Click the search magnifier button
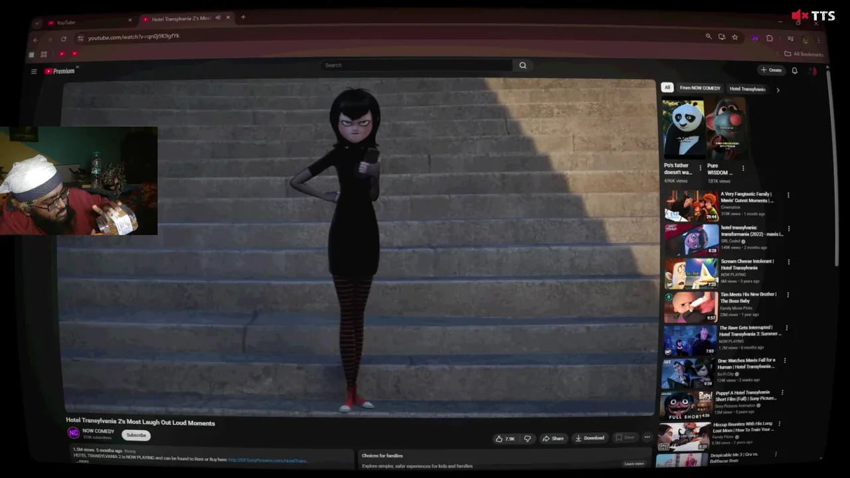The width and height of the screenshot is (850, 478). coord(523,65)
